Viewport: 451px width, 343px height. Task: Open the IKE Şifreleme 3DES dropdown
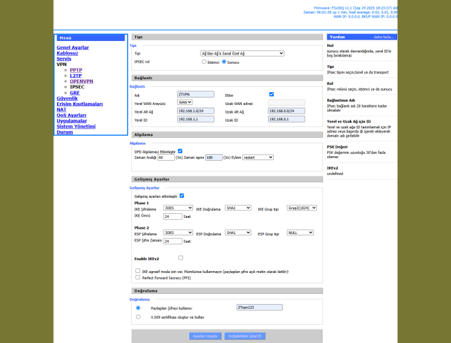click(178, 208)
